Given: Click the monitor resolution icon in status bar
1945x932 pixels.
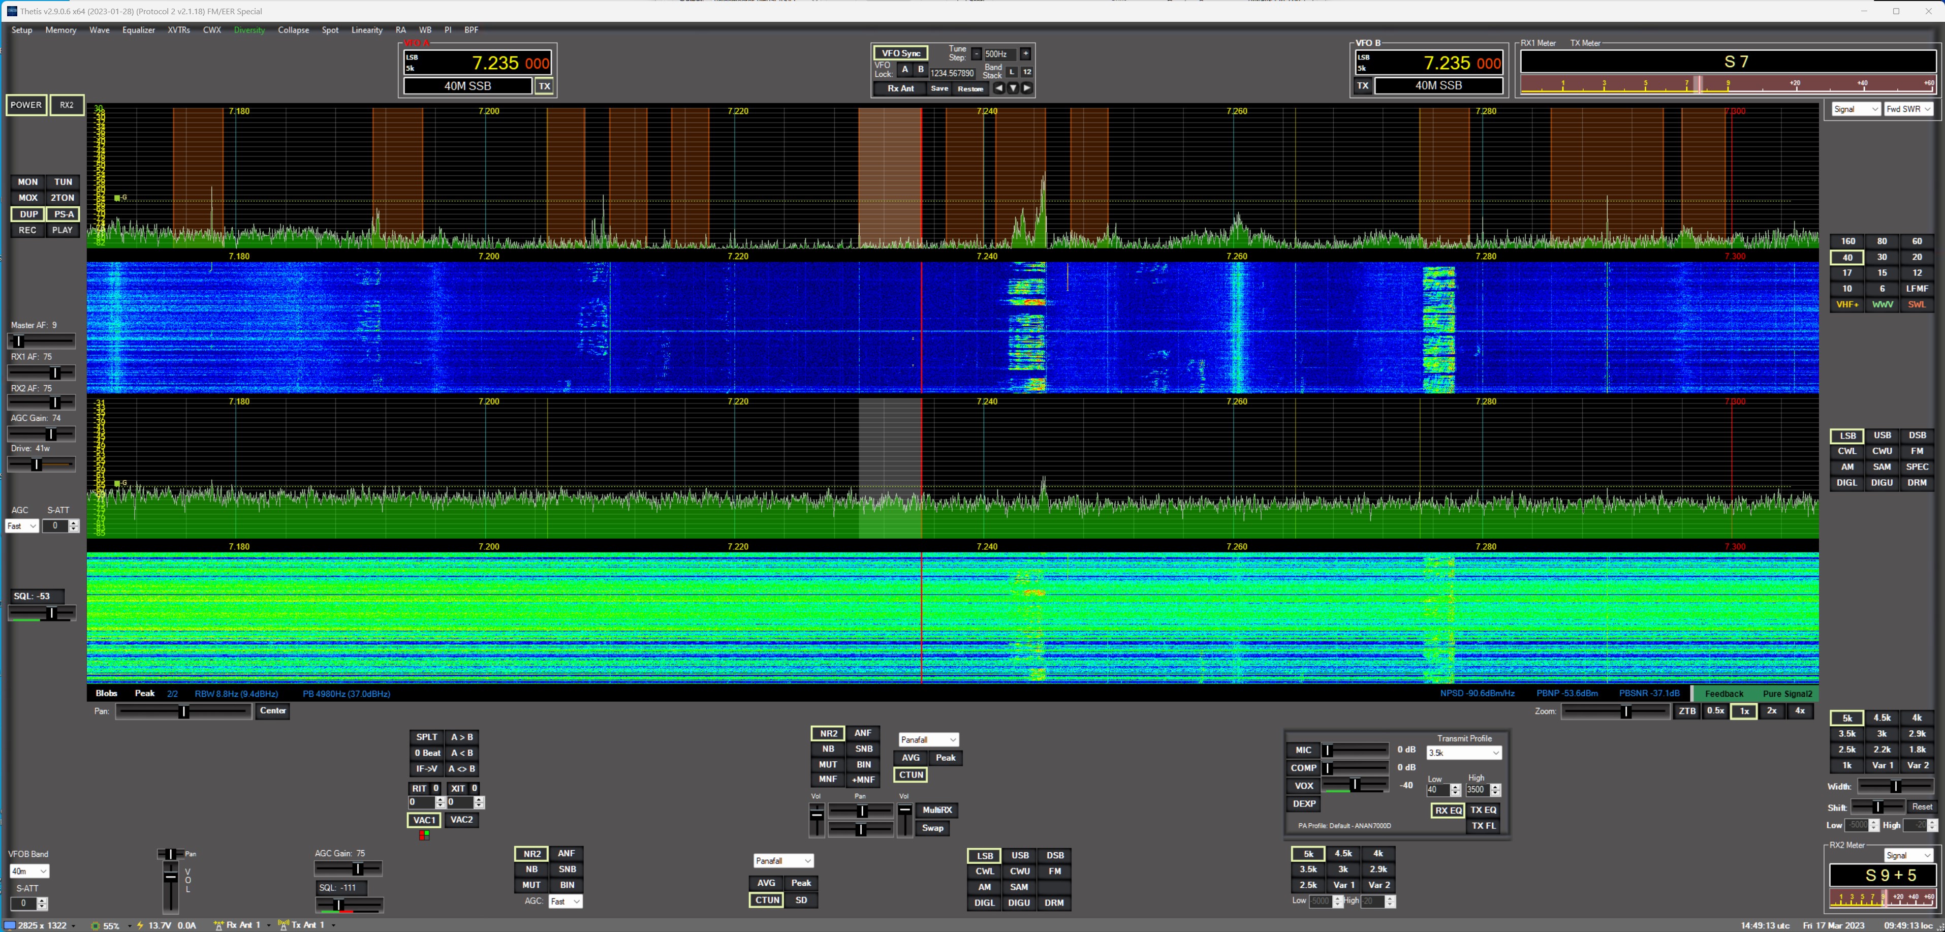Looking at the screenshot, I should (10, 925).
